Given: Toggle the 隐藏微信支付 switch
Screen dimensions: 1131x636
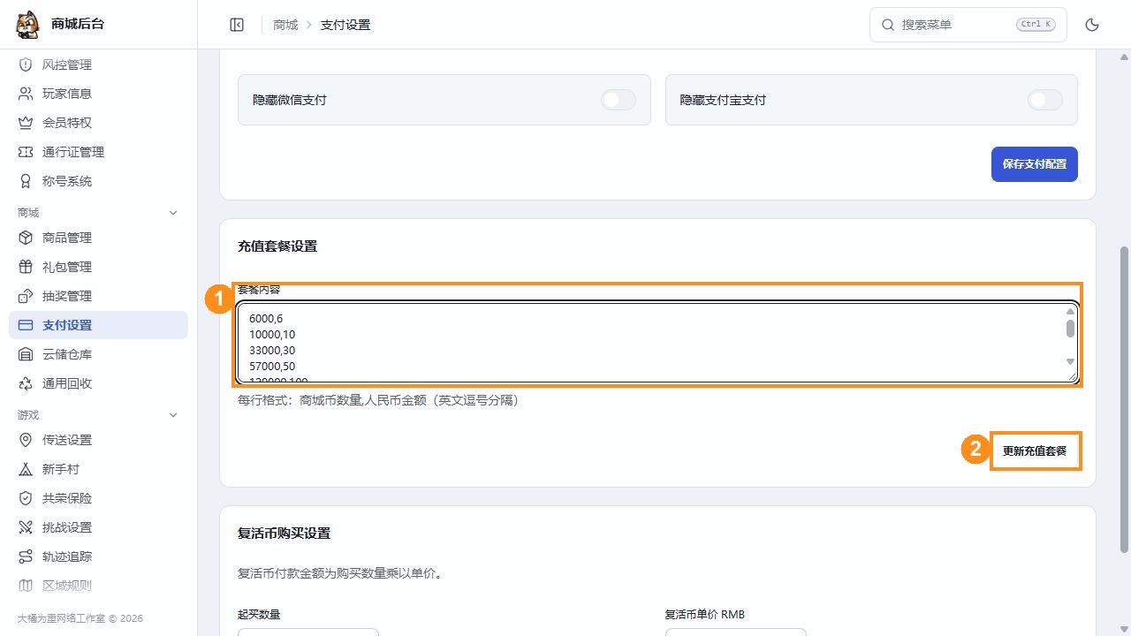Looking at the screenshot, I should pos(619,100).
